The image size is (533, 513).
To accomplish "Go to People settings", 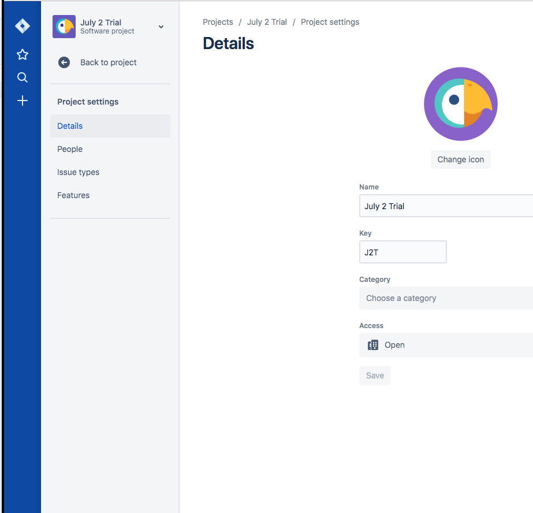I will tap(110, 149).
